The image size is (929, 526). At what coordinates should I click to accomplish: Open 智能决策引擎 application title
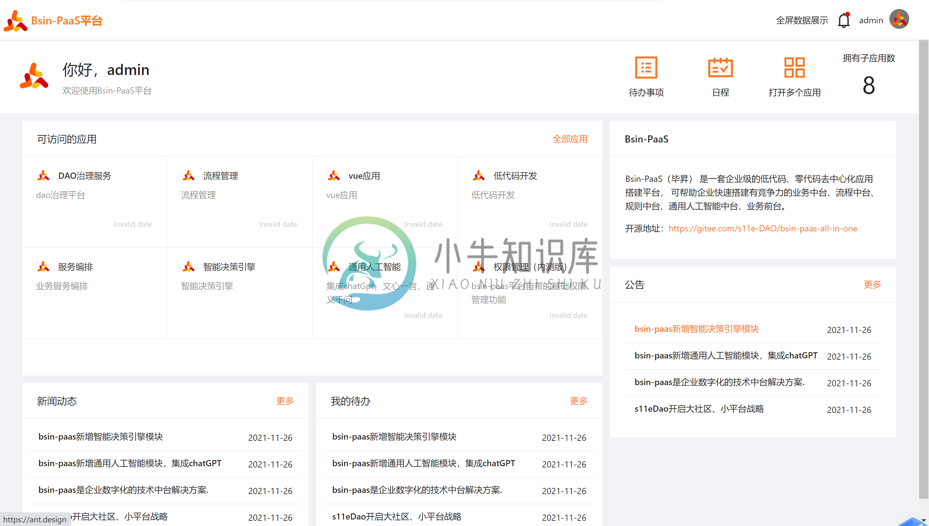click(x=229, y=267)
